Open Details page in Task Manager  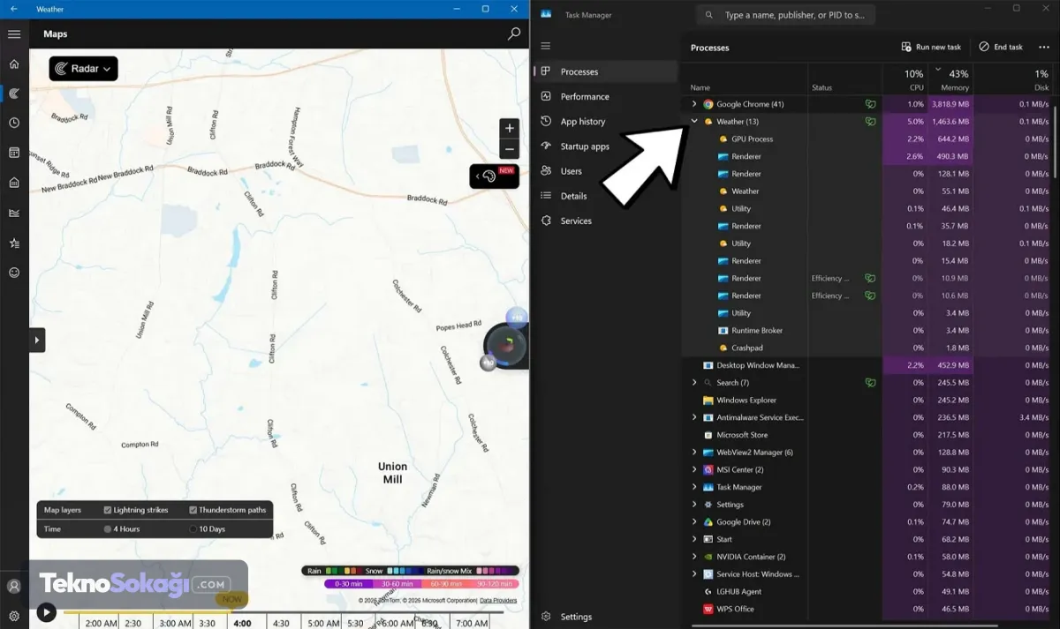(x=606, y=196)
